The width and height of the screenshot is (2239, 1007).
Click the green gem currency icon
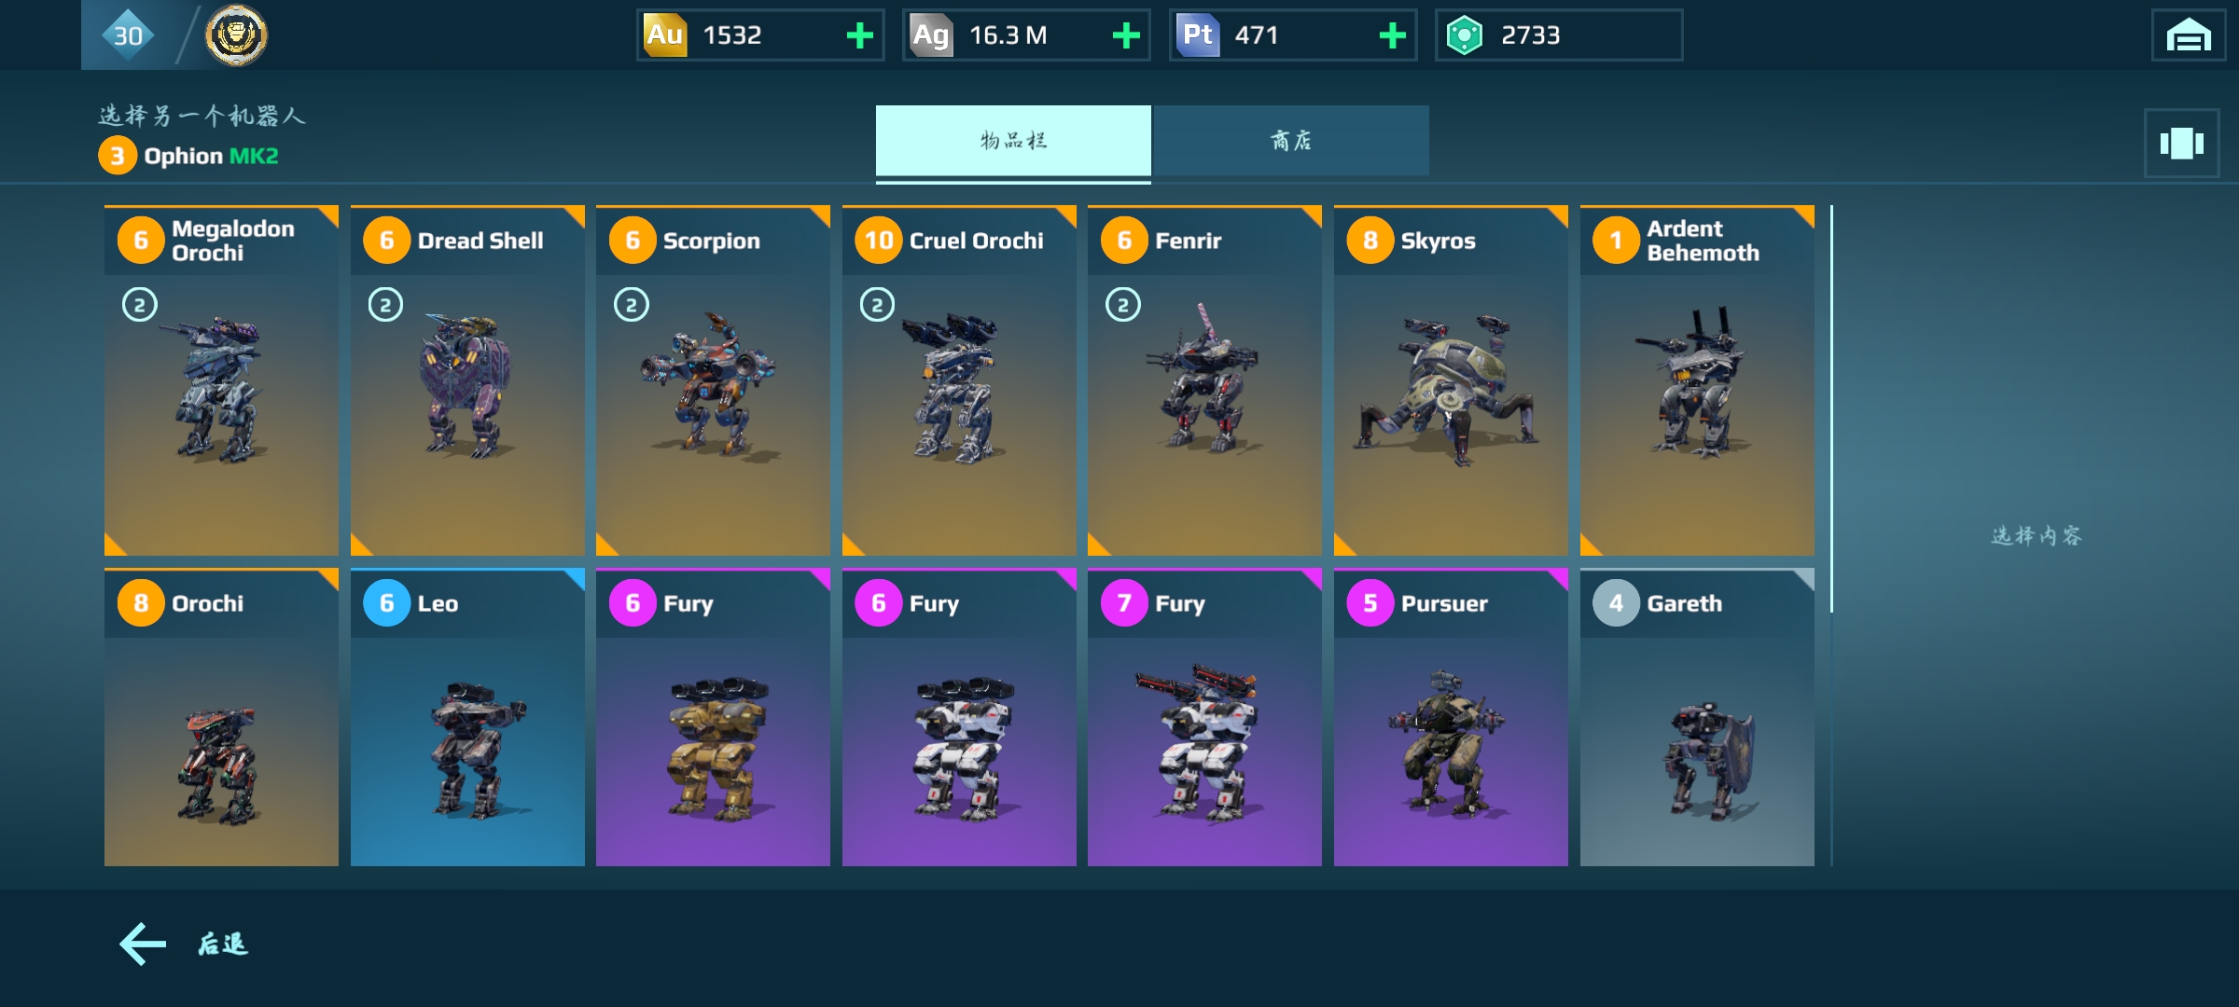point(1464,35)
